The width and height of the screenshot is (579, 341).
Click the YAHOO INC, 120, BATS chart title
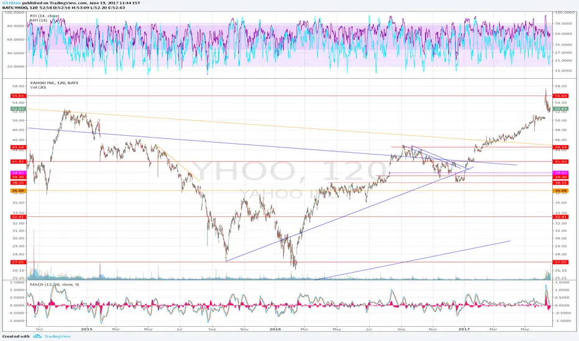(x=54, y=83)
